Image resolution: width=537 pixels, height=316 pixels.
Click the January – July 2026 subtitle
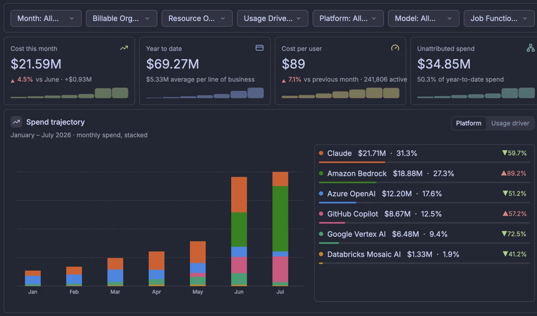coord(79,135)
